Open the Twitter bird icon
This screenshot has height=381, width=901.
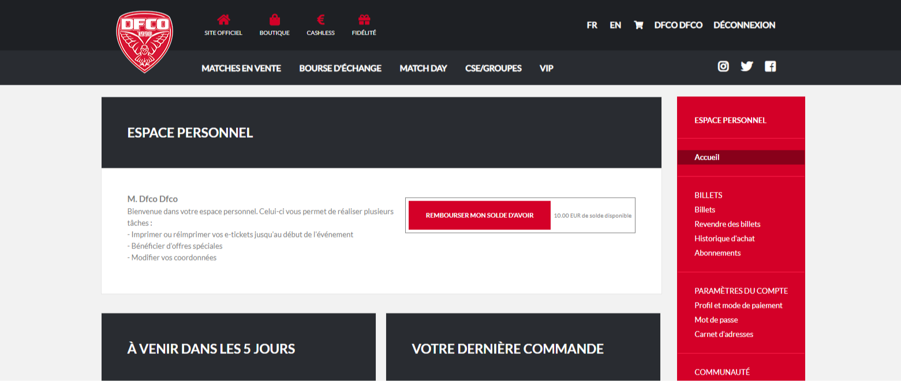pos(747,66)
